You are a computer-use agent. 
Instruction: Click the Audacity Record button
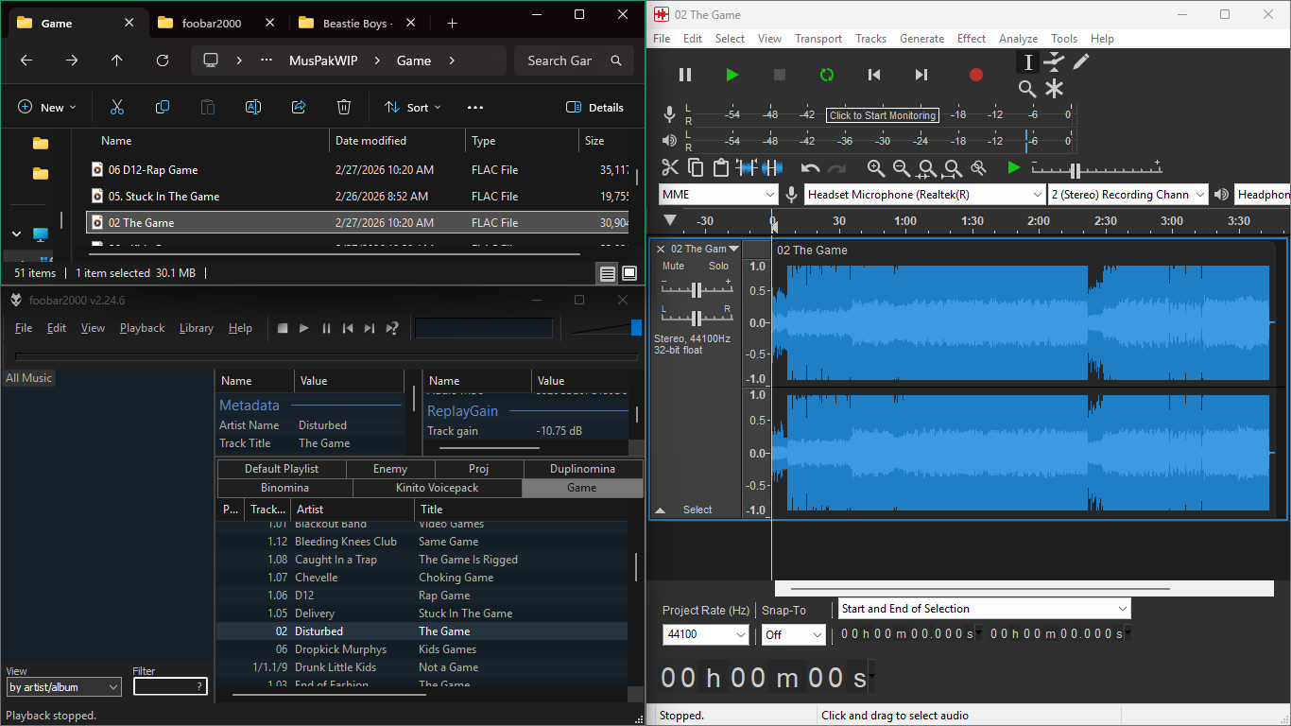coord(976,75)
